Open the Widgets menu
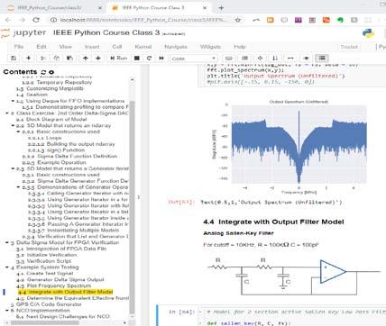The width and height of the screenshot is (386, 326). tap(210, 47)
